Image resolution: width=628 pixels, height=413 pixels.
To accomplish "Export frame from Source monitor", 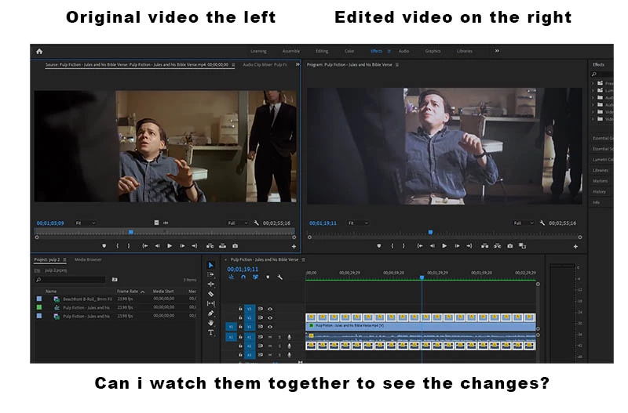I will (235, 246).
